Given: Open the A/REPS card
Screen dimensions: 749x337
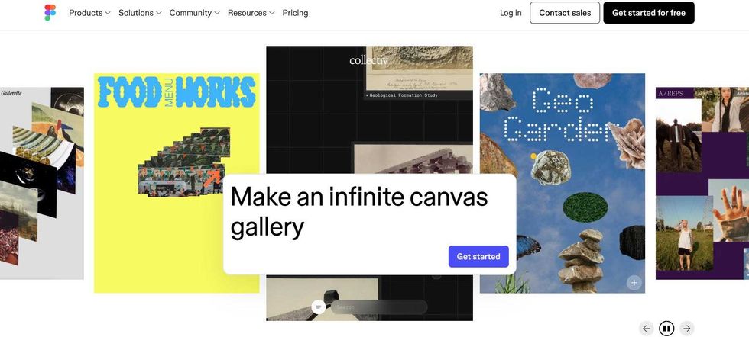Looking at the screenshot, I should click(702, 183).
